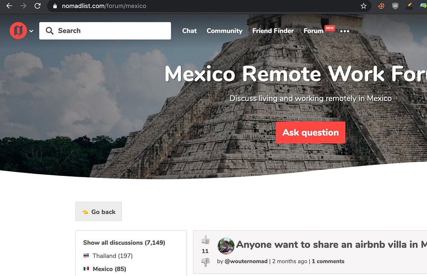Open the Friend Finder menu item

point(273,31)
